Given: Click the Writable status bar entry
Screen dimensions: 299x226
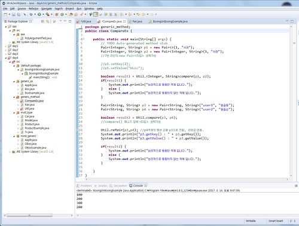Looking at the screenshot, I should 251,221.
